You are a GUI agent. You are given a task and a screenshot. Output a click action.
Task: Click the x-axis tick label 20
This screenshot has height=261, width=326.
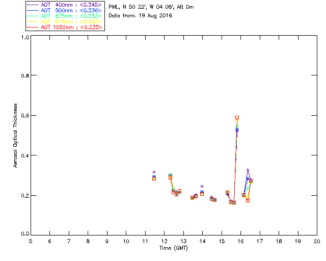point(317,241)
